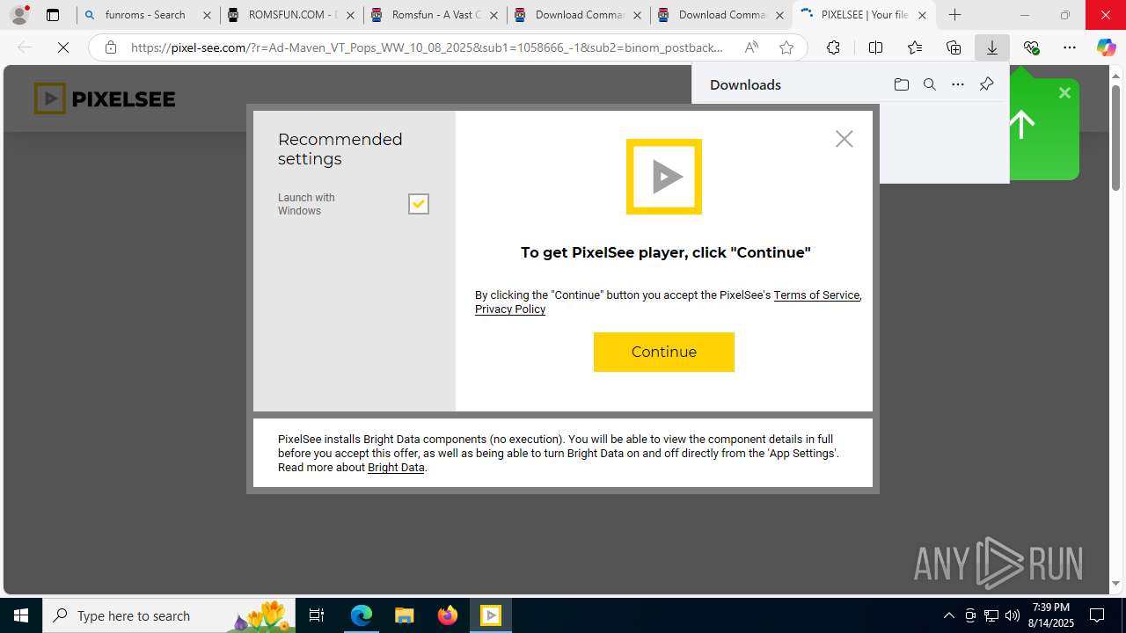
Task: Dismiss the green arrow download hint
Action: click(1064, 92)
